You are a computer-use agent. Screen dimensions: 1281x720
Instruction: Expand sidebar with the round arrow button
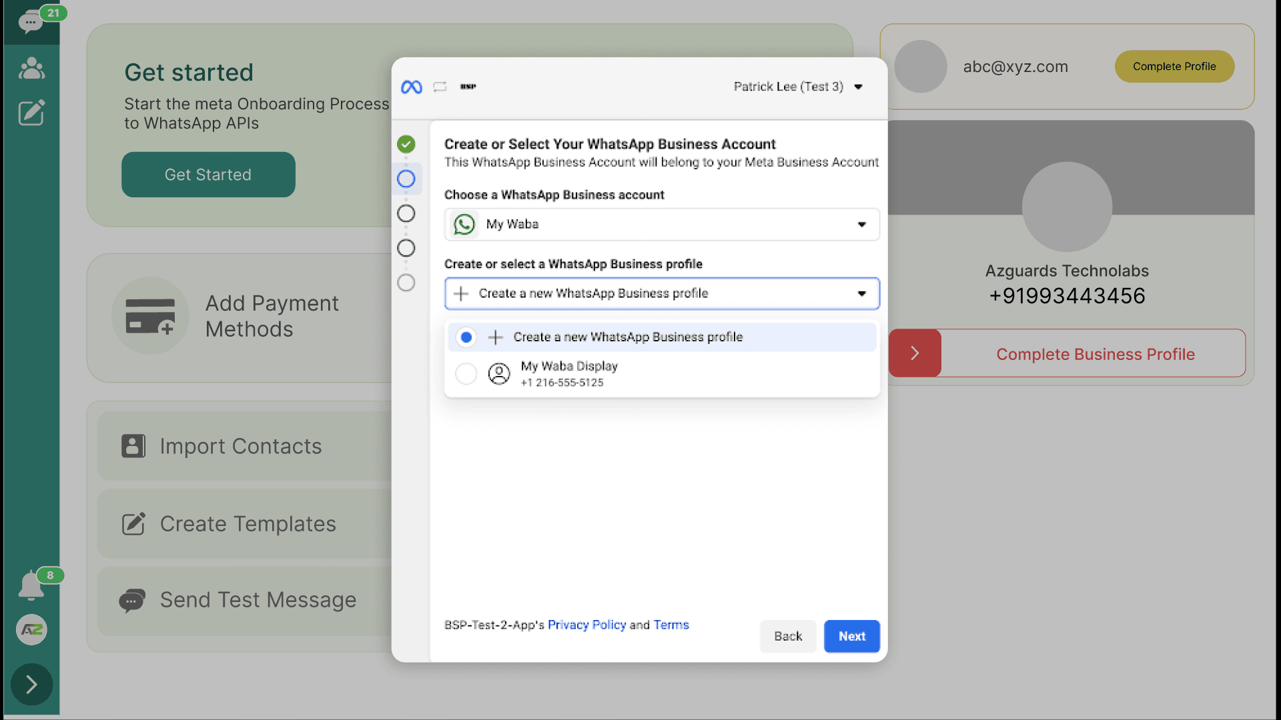click(x=31, y=684)
